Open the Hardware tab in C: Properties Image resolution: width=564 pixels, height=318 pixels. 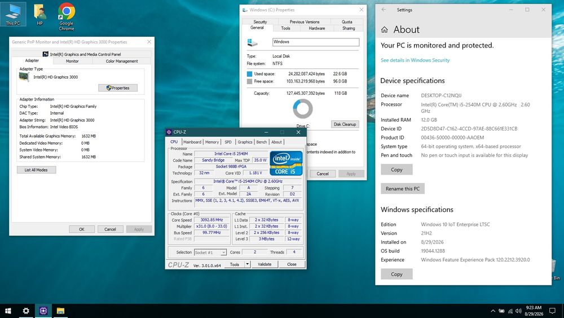[316, 28]
